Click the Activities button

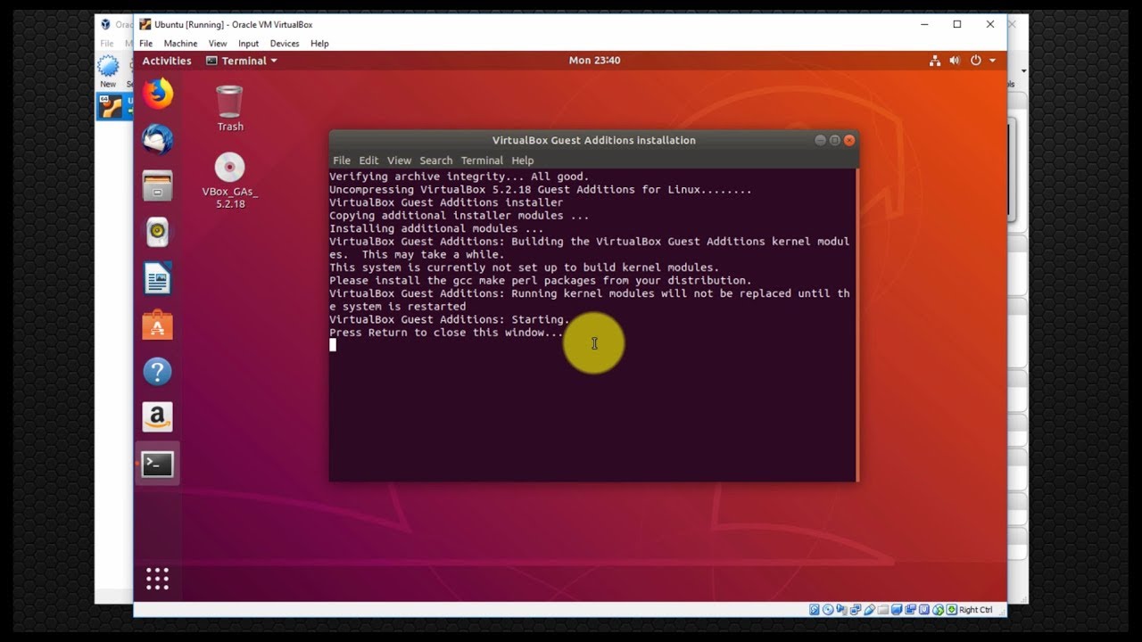click(x=167, y=61)
